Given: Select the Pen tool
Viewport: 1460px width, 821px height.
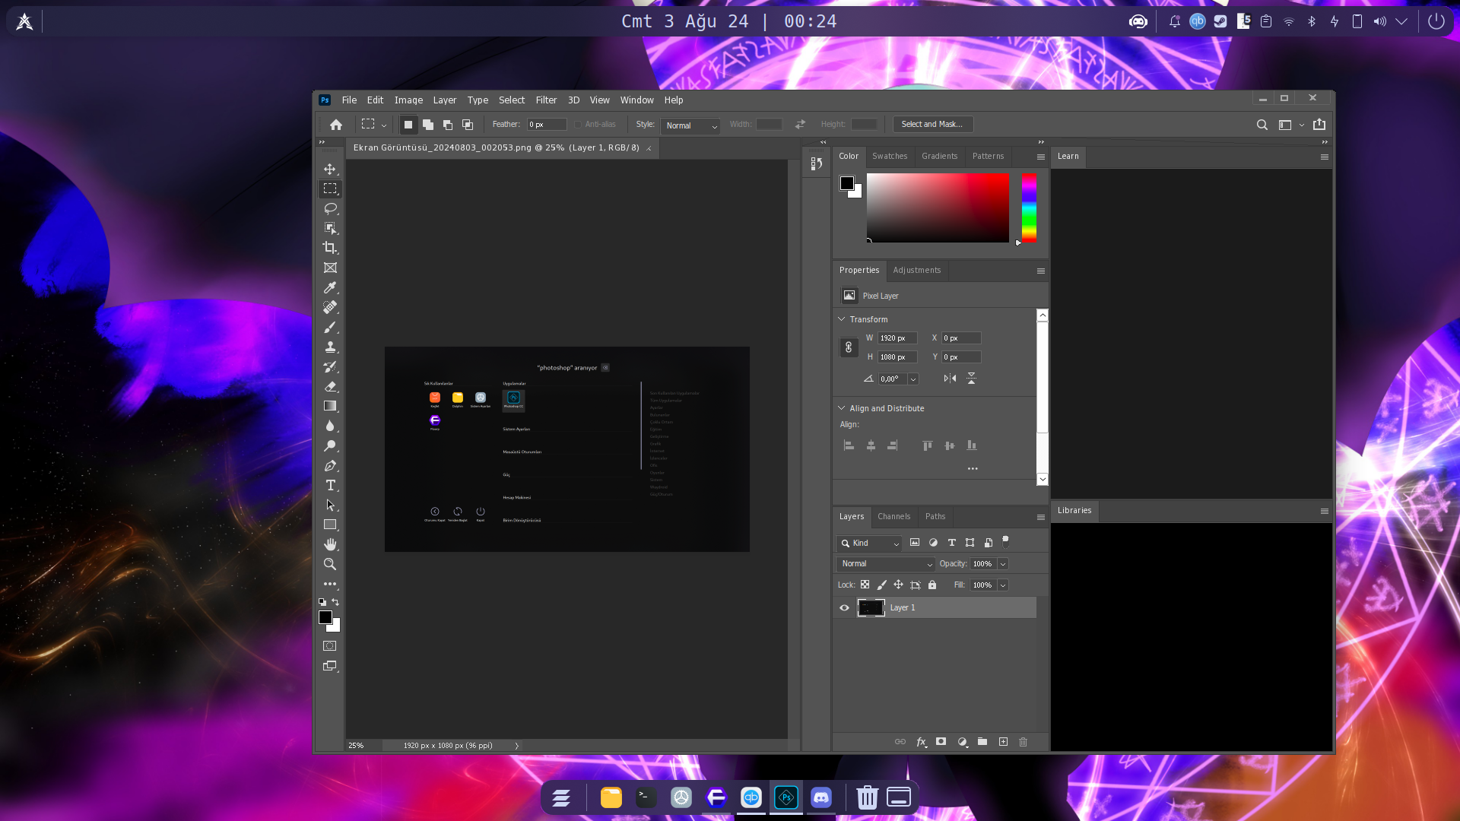Looking at the screenshot, I should point(330,465).
